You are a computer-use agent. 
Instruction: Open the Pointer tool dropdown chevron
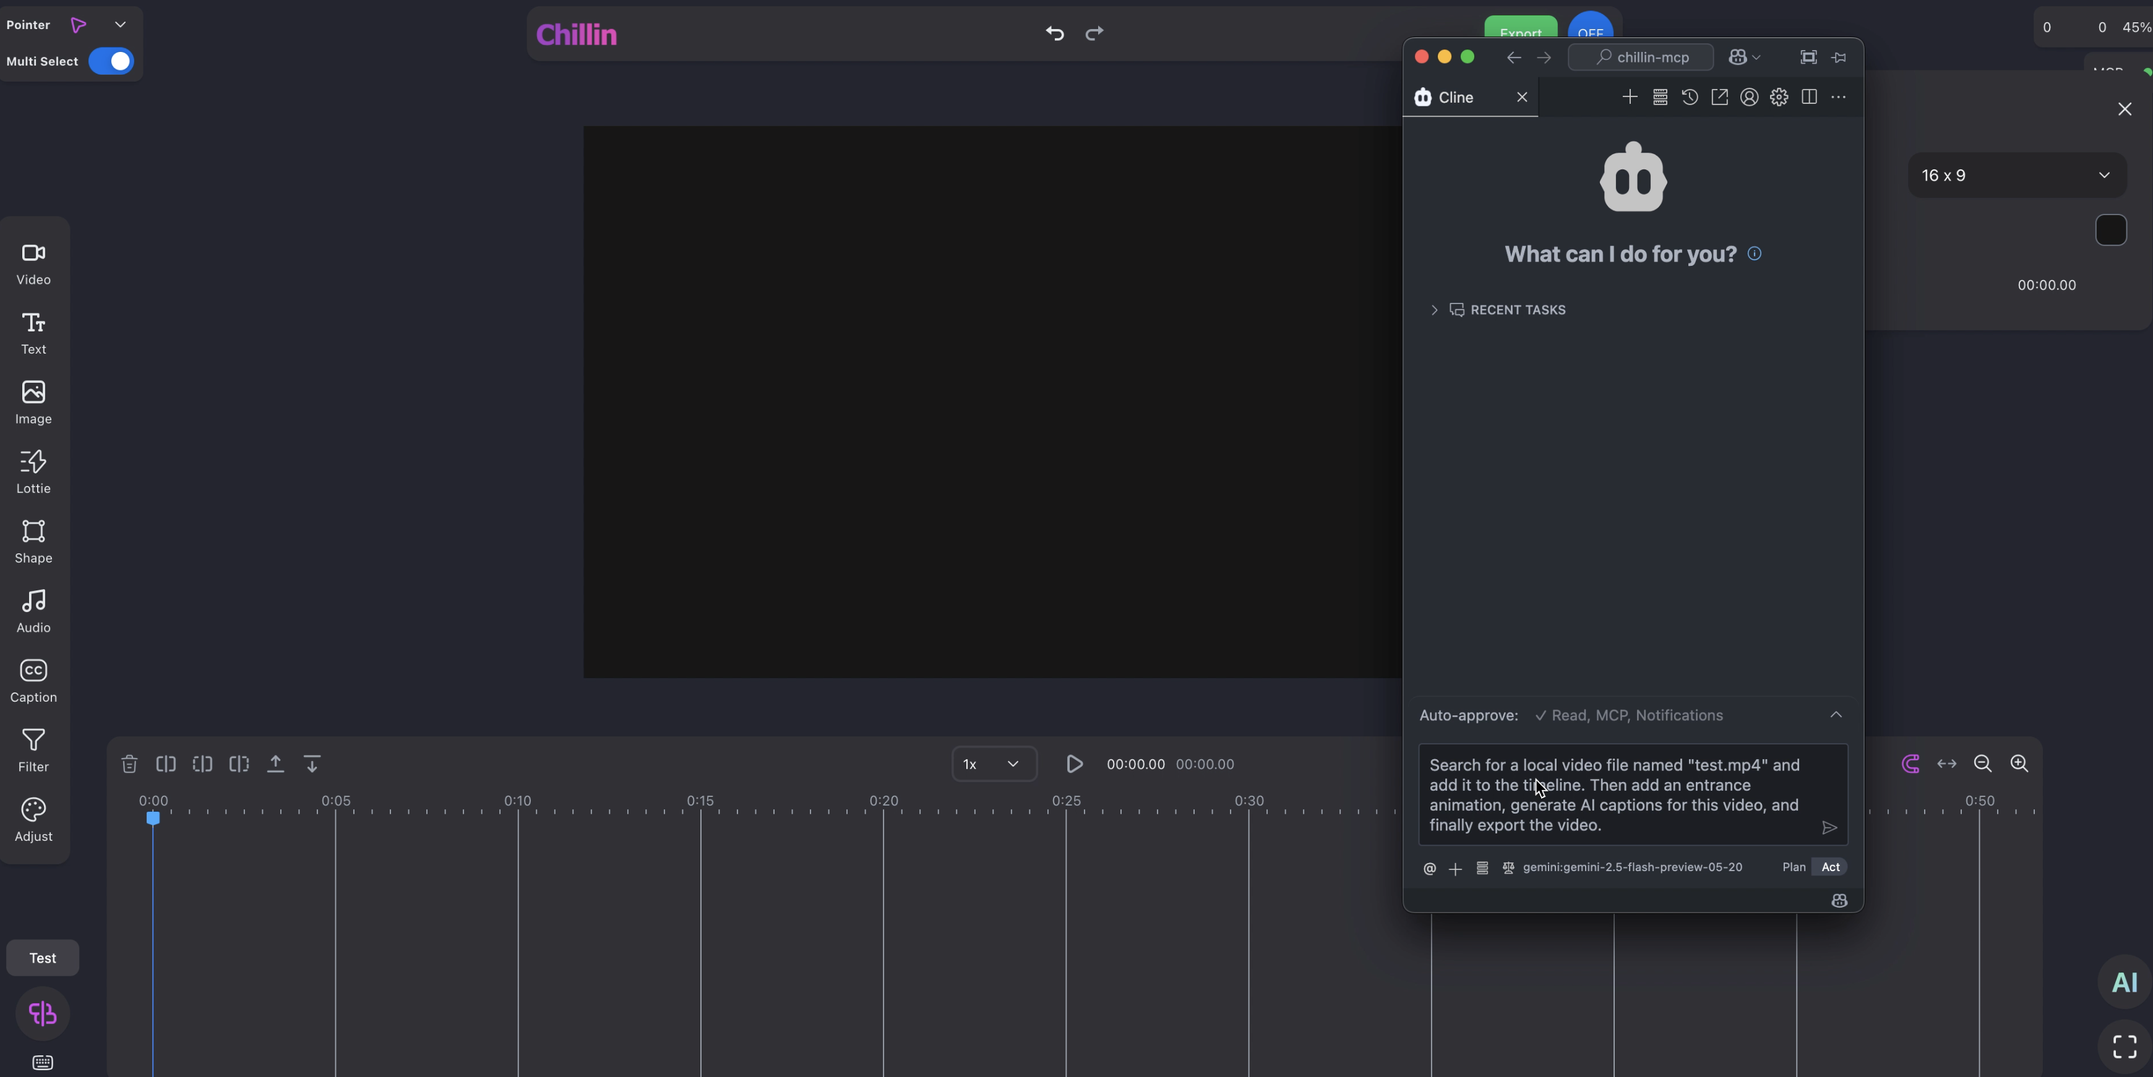coord(121,25)
